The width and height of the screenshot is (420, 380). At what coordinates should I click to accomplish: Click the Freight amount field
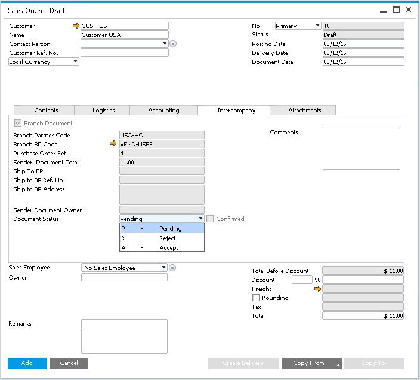(x=363, y=289)
